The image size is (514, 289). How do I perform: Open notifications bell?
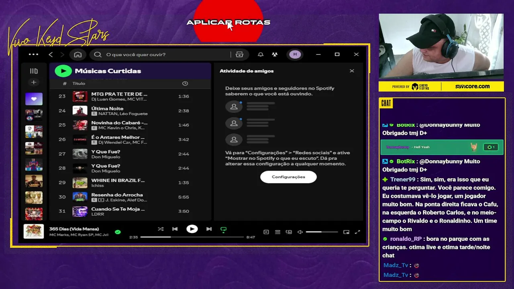coord(261,55)
